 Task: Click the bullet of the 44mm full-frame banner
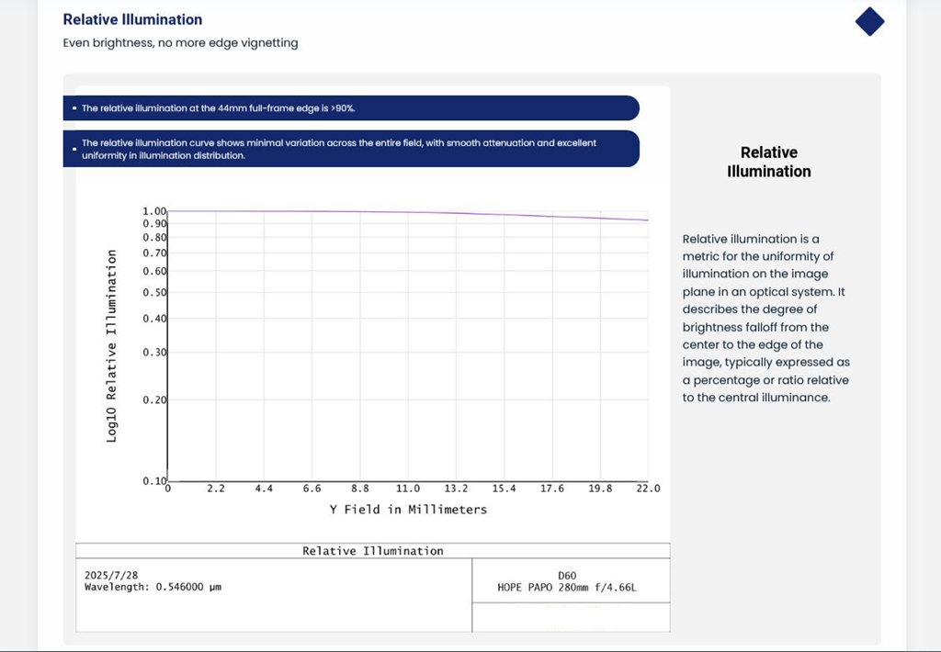[x=74, y=108]
